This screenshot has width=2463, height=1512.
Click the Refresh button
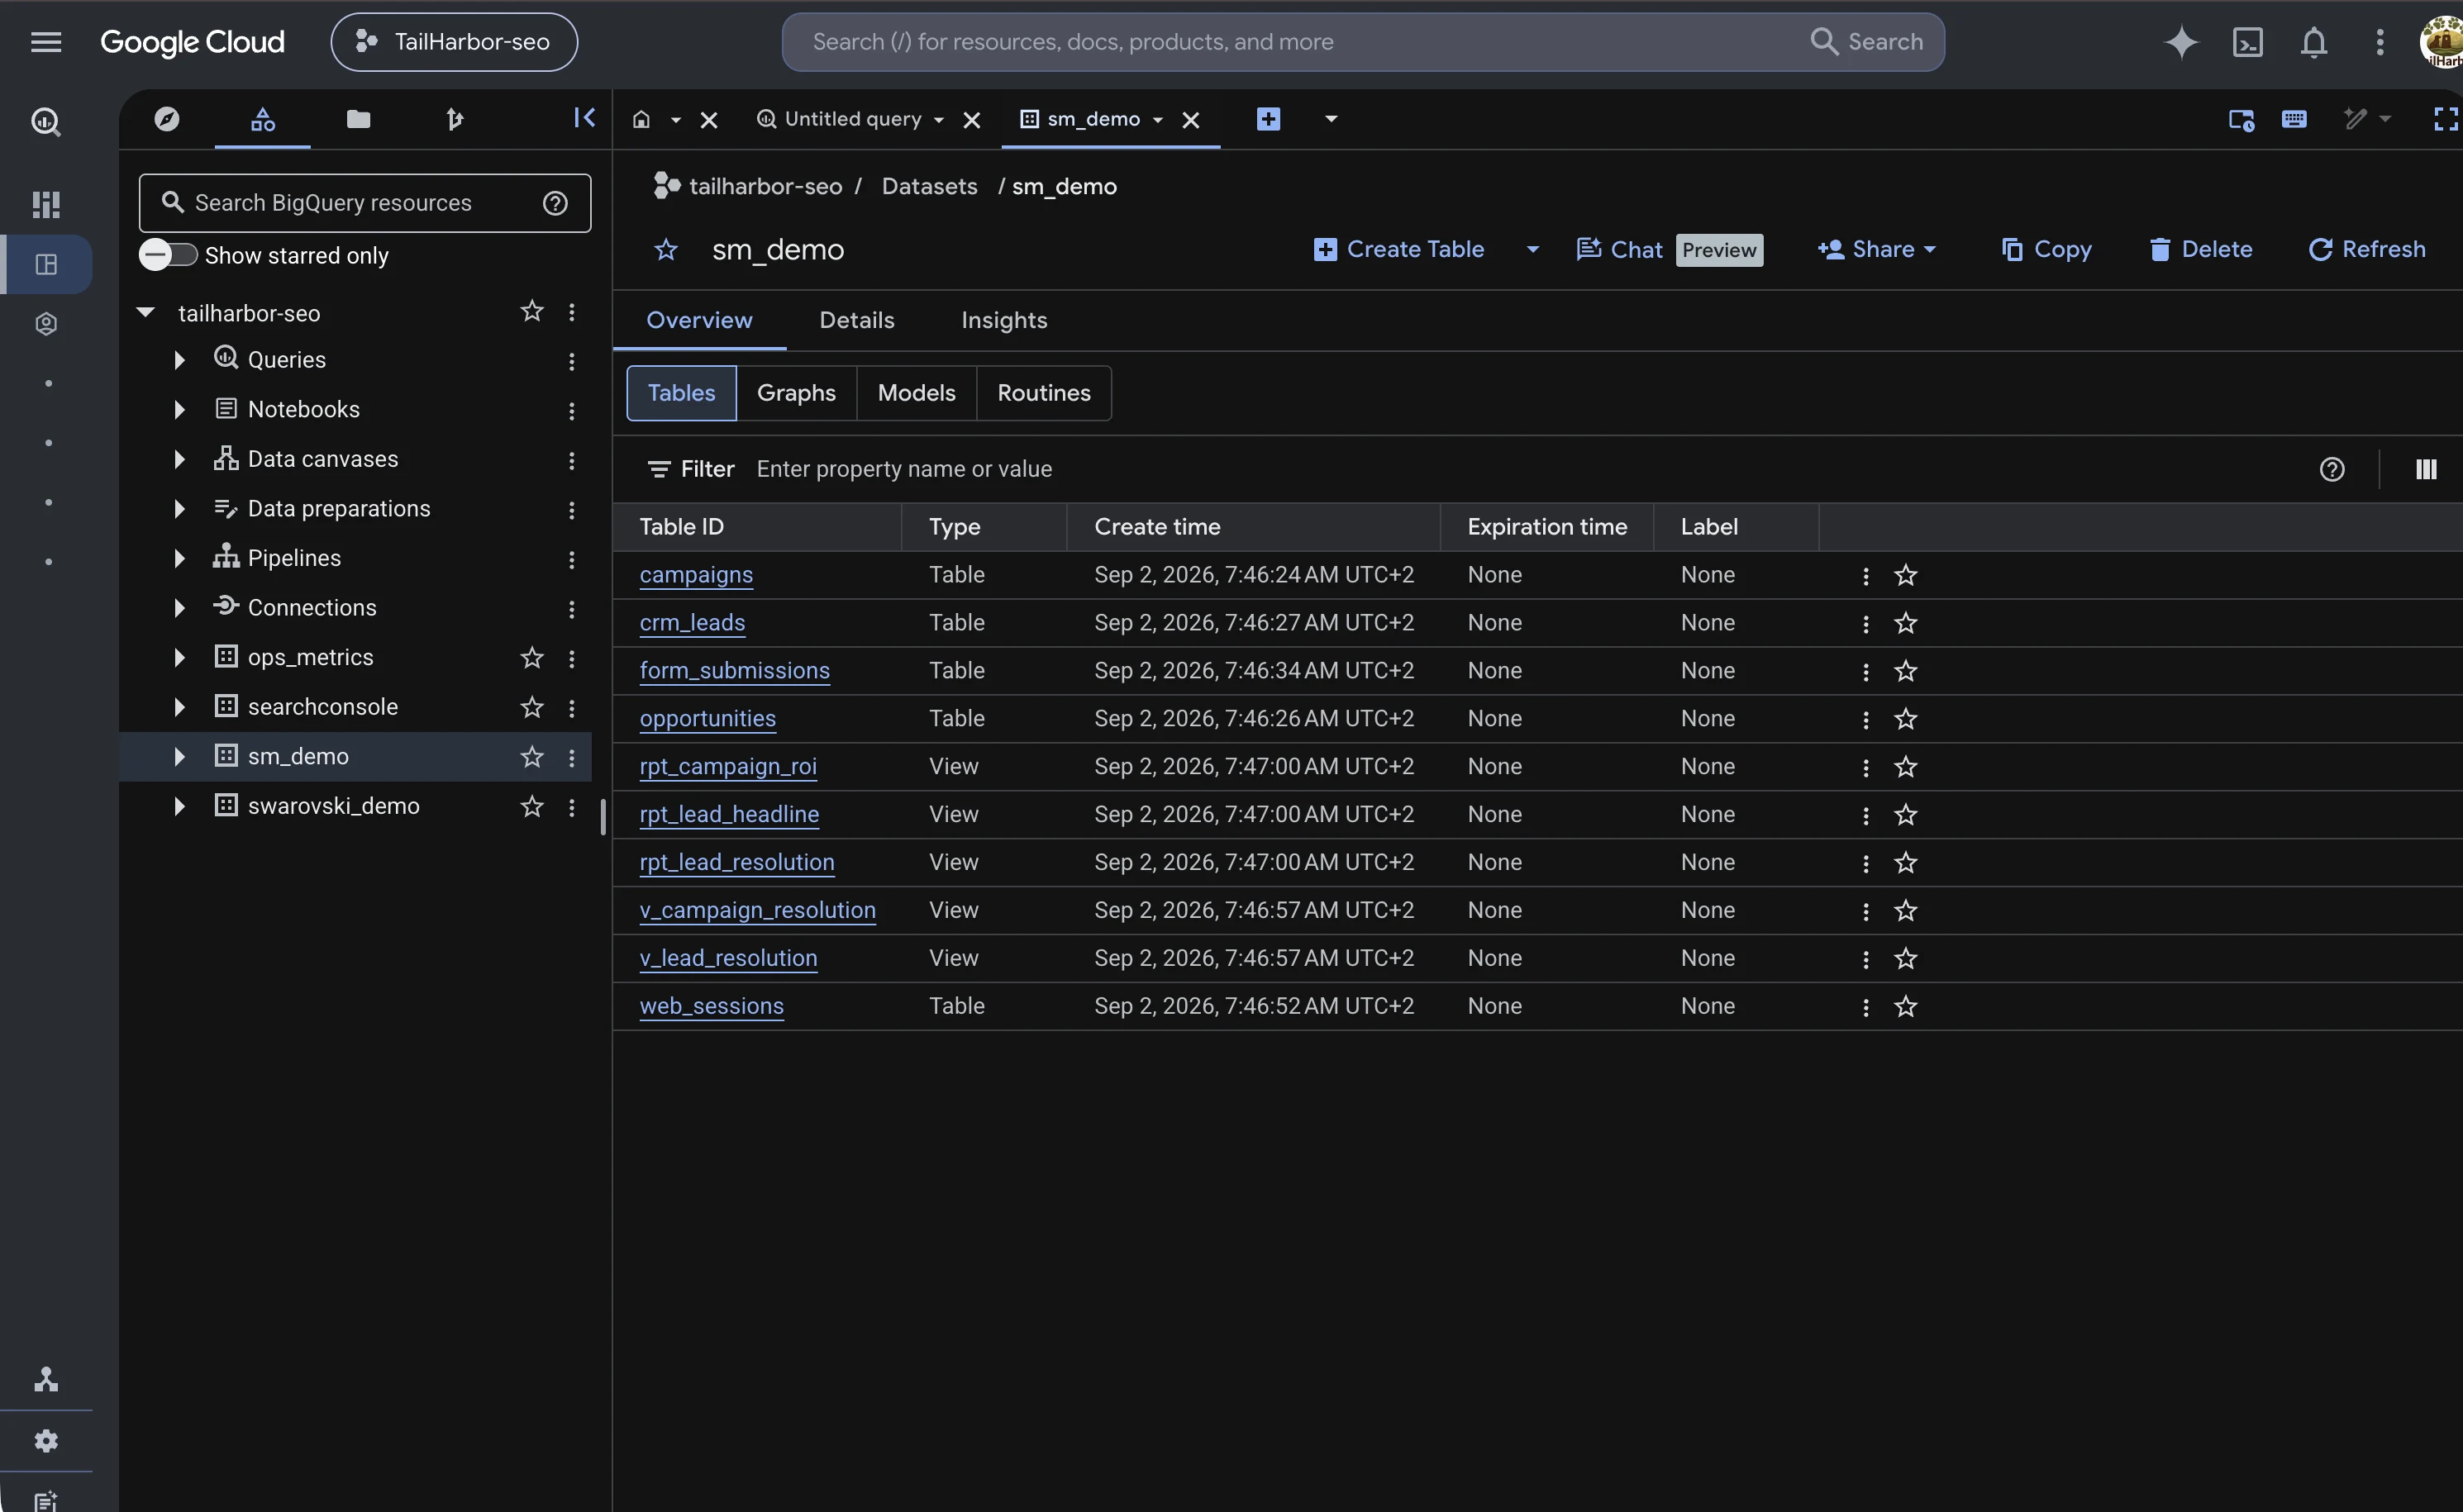coord(2366,249)
